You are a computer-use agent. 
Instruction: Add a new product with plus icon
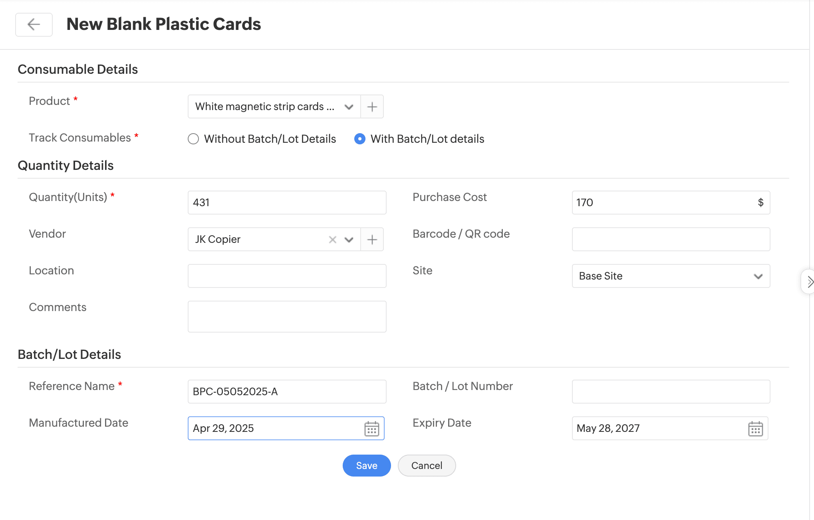click(372, 107)
